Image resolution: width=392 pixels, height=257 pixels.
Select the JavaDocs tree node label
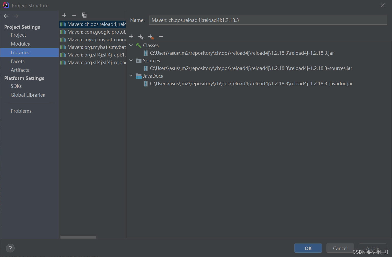[153, 76]
